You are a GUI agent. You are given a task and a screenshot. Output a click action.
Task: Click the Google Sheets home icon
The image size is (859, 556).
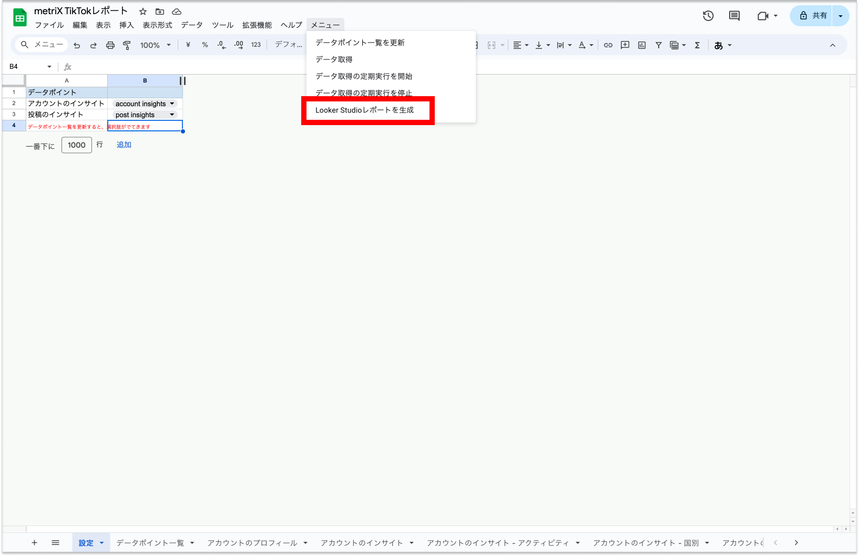[x=20, y=17]
